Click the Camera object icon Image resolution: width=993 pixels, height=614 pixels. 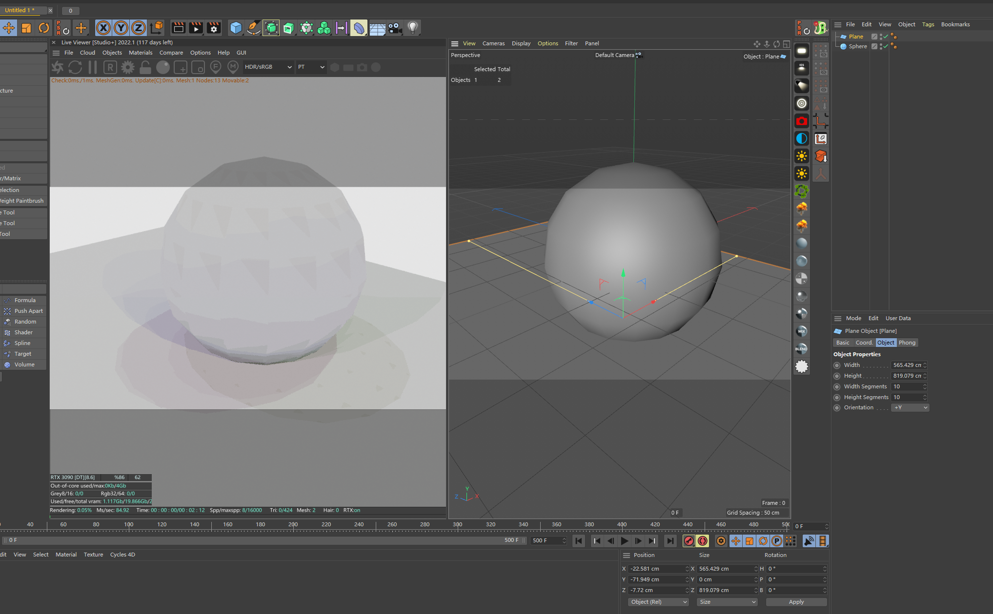395,28
